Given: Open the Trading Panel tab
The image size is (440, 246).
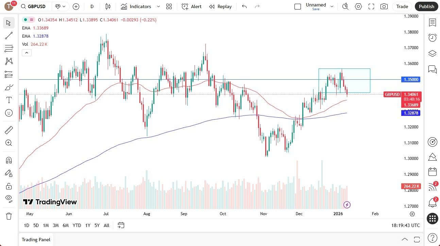Looking at the screenshot, I should pyautogui.click(x=36, y=240).
